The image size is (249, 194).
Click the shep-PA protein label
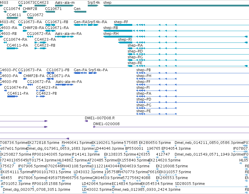click(144, 94)
